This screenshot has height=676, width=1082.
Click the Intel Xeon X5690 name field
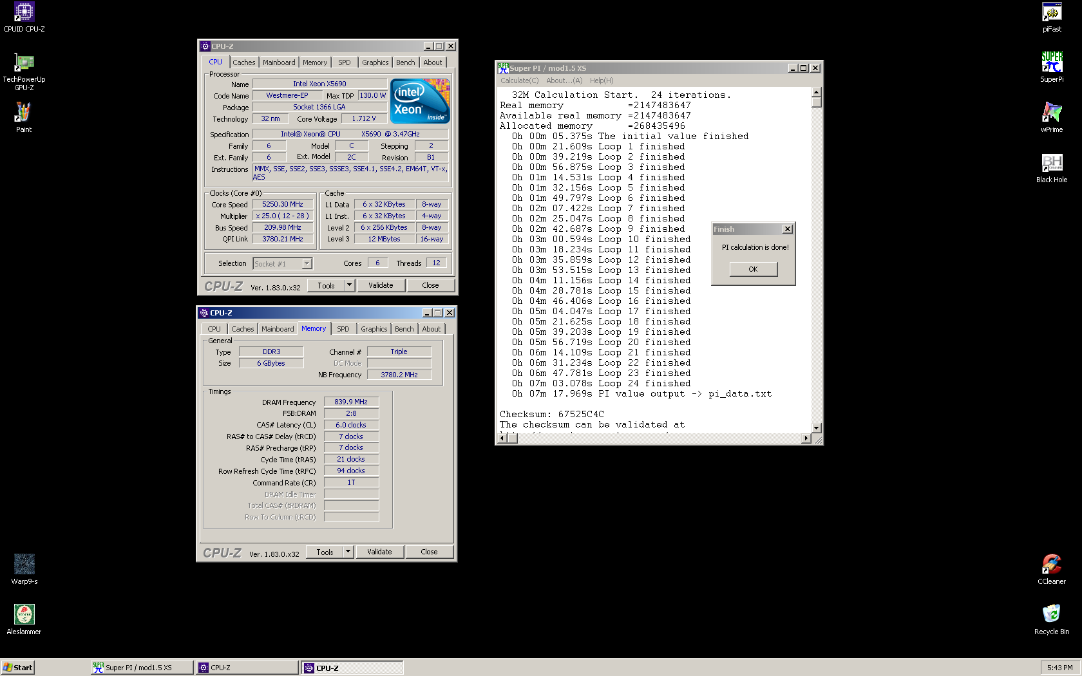(x=319, y=84)
